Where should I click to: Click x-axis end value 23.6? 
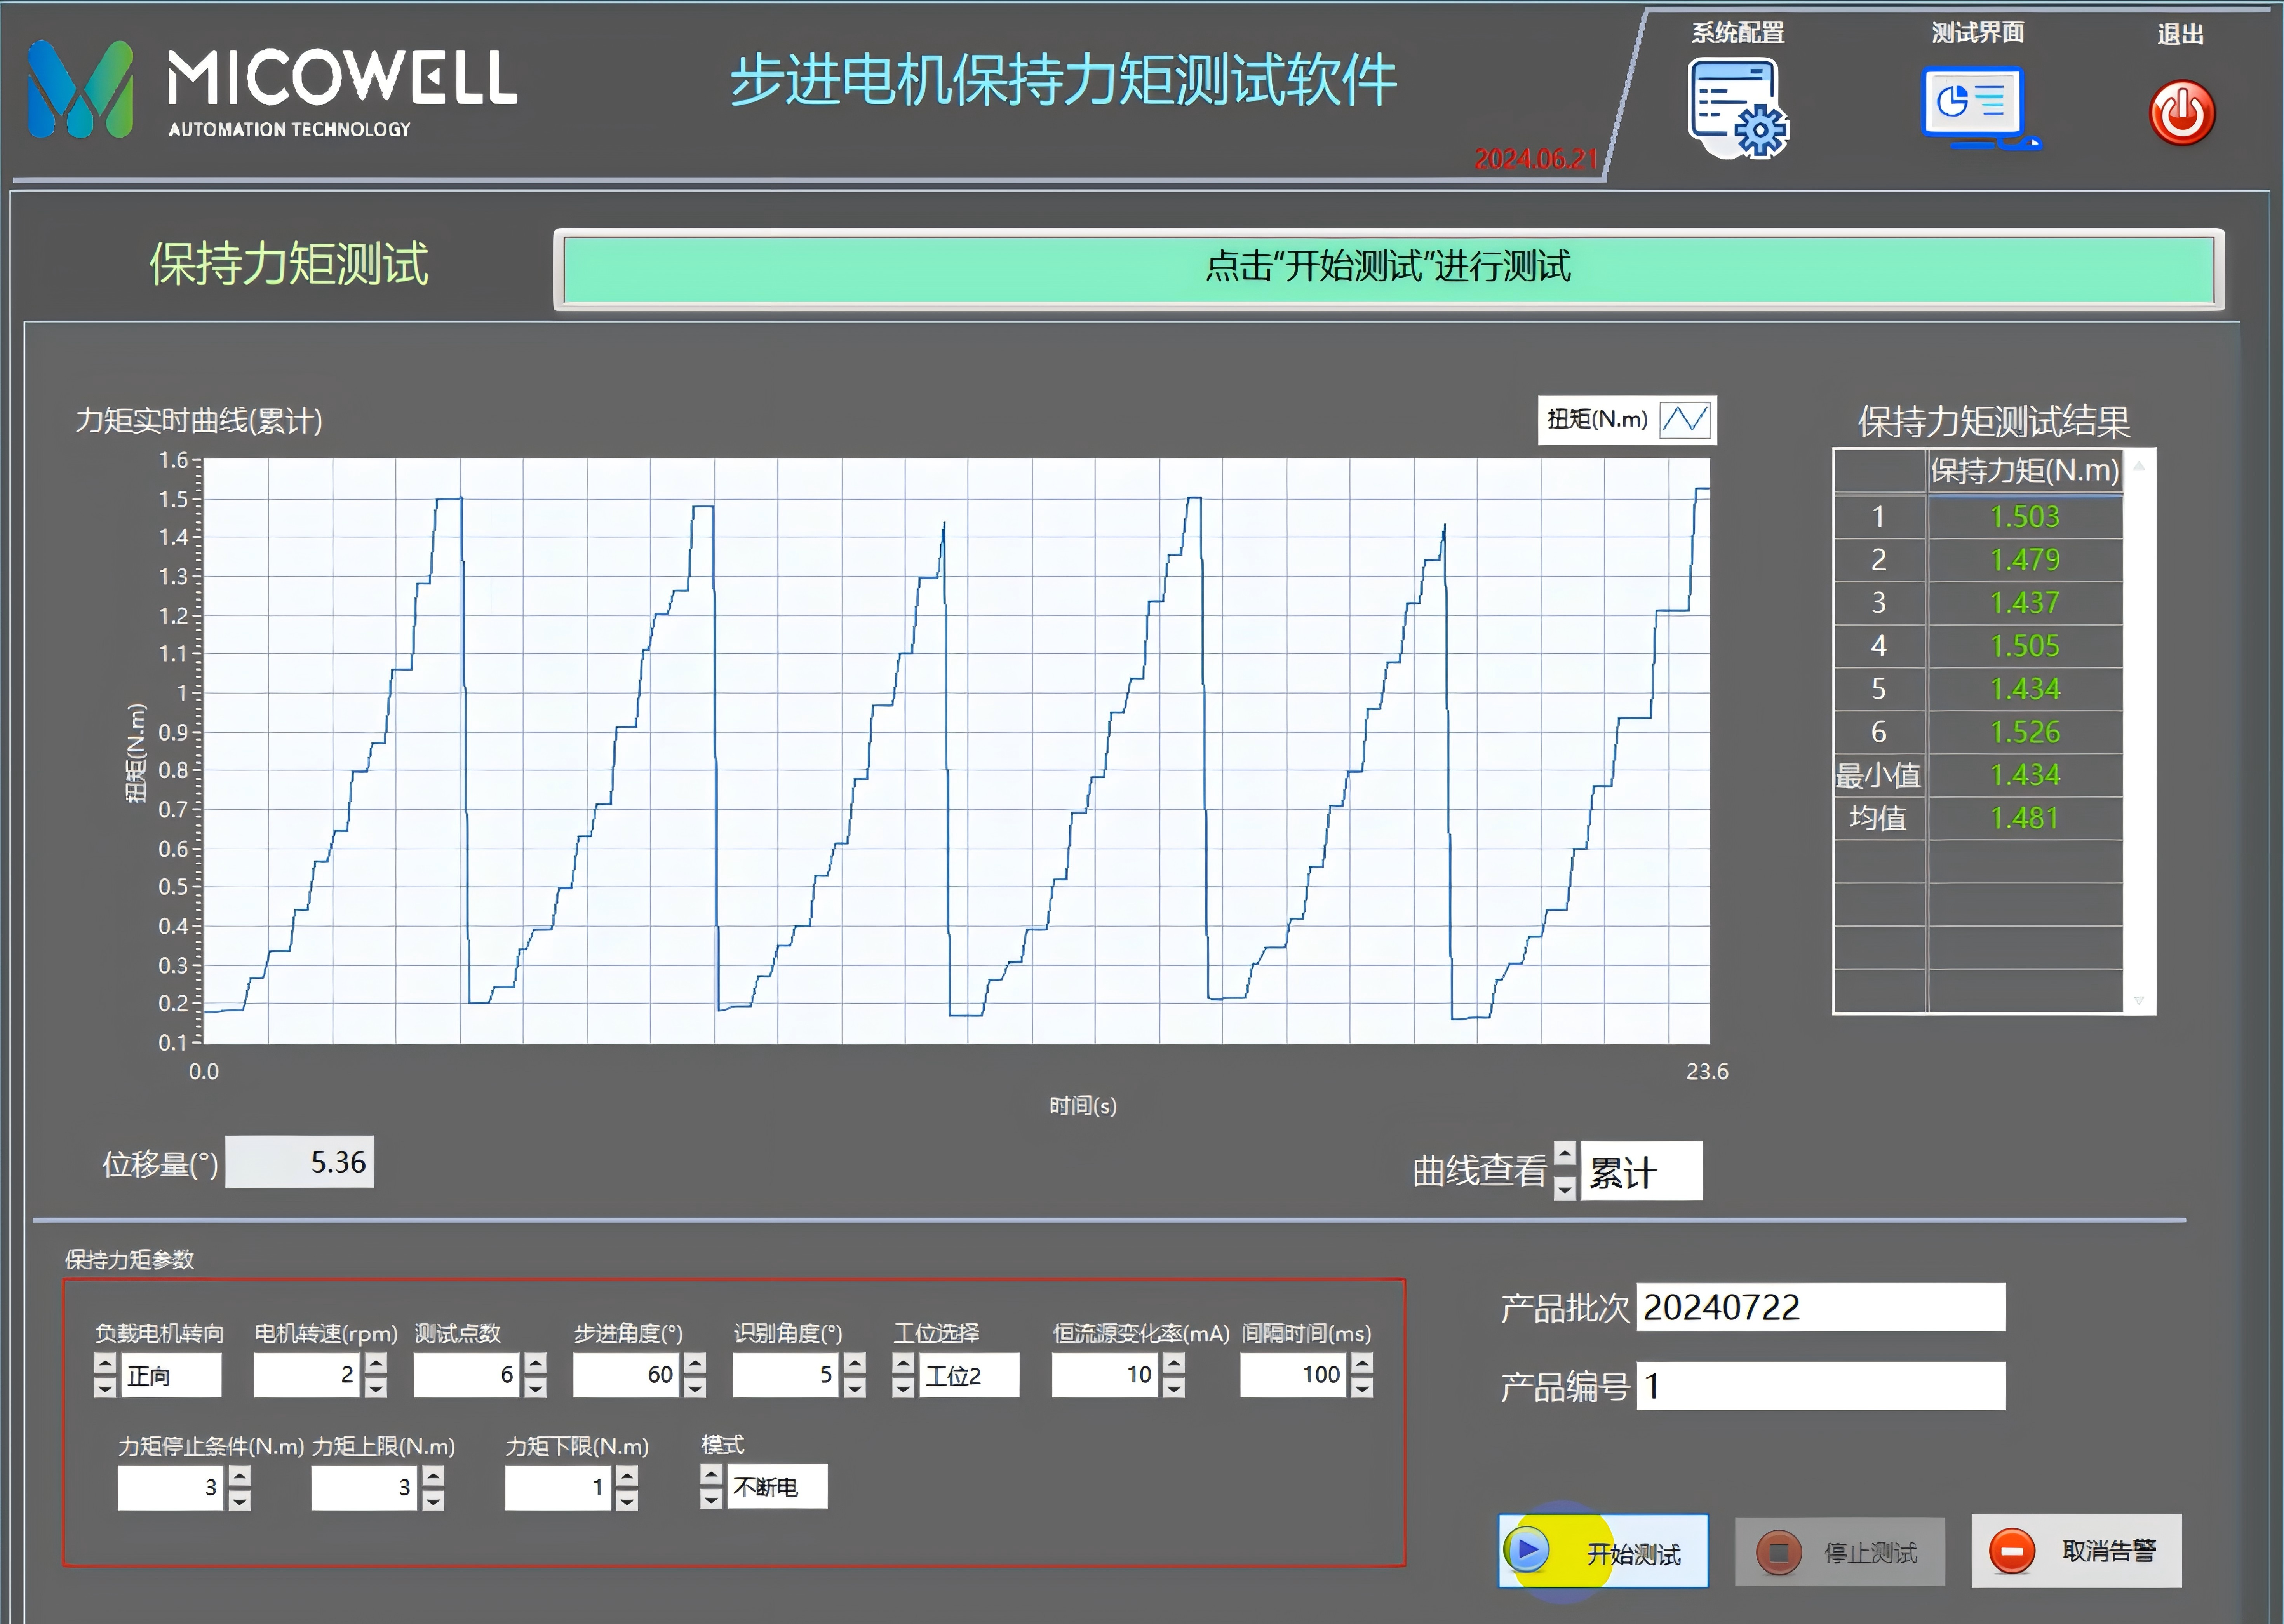[x=1707, y=1071]
